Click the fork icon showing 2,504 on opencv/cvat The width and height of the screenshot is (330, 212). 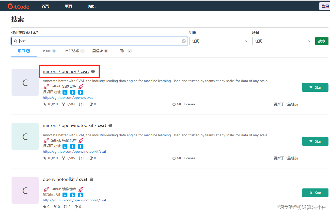pos(64,104)
